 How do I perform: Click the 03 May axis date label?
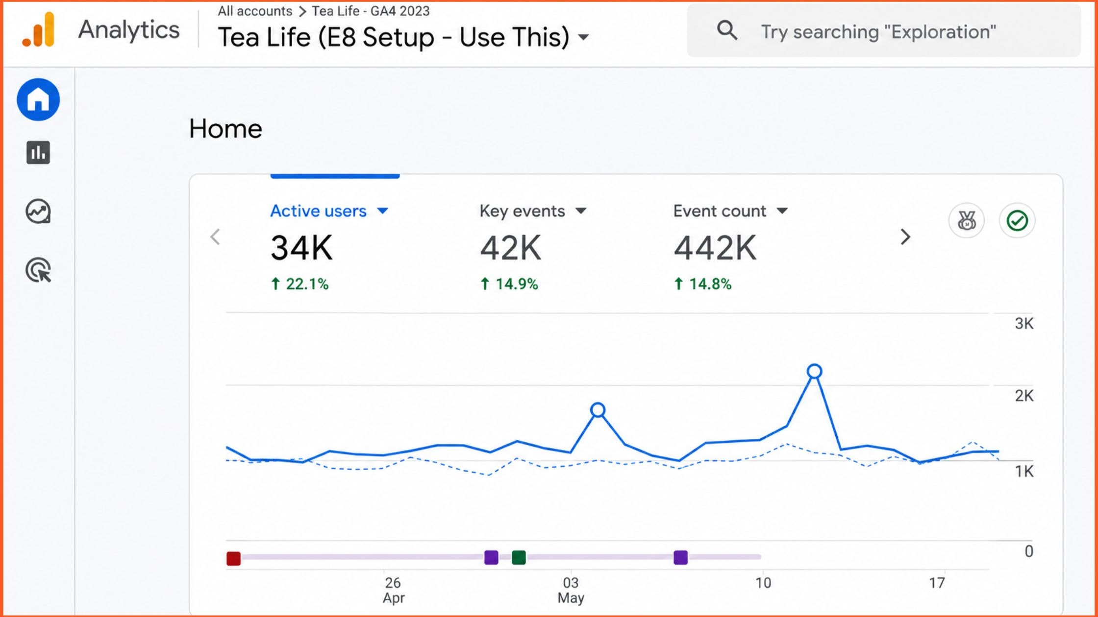click(x=571, y=590)
